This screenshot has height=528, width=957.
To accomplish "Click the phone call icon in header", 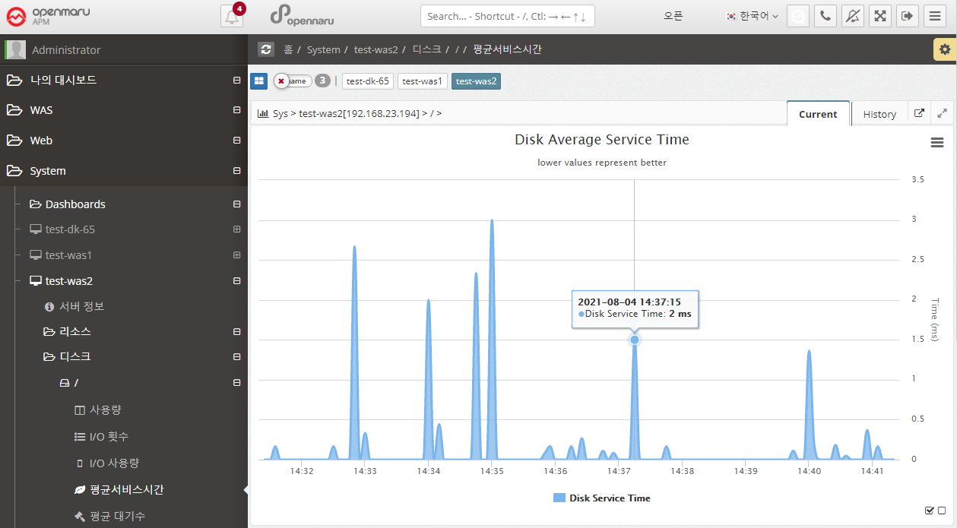I will coord(825,16).
